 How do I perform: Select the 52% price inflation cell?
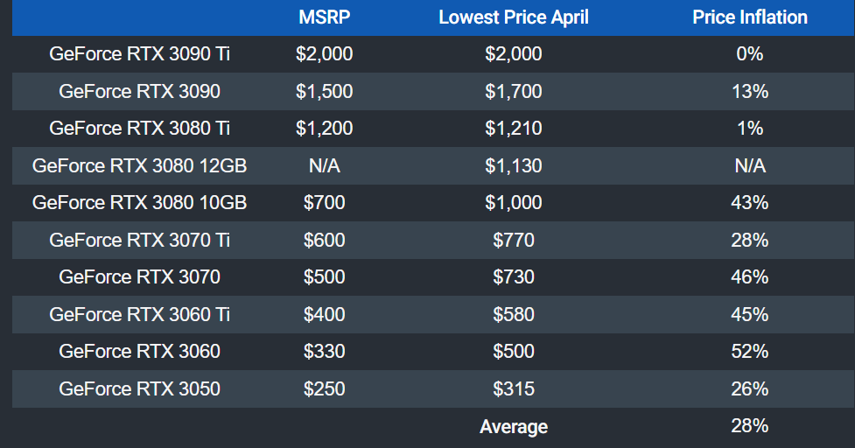pyautogui.click(x=749, y=352)
